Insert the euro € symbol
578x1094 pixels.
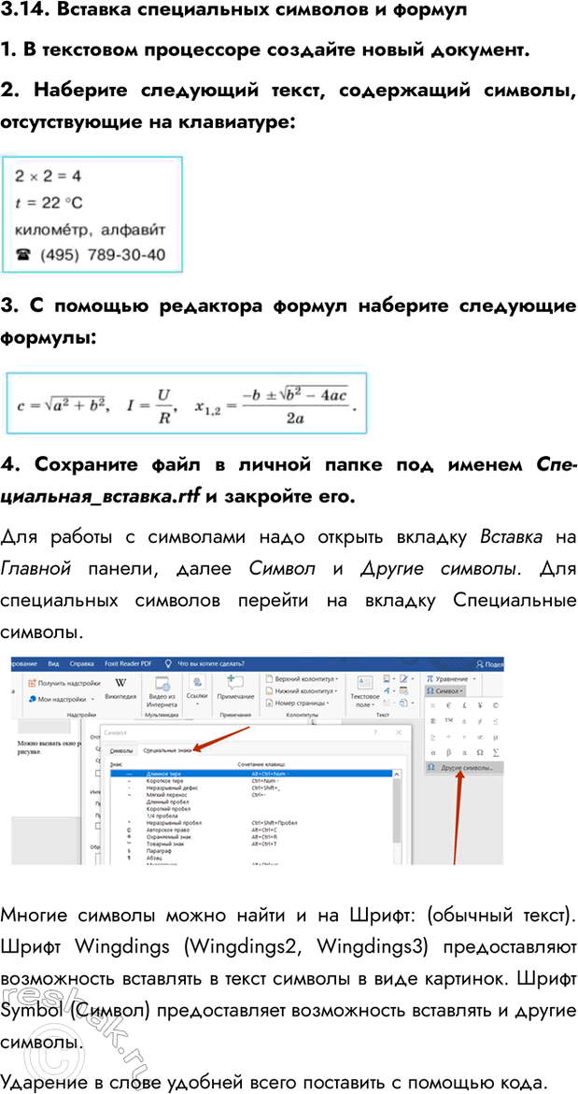(x=449, y=705)
